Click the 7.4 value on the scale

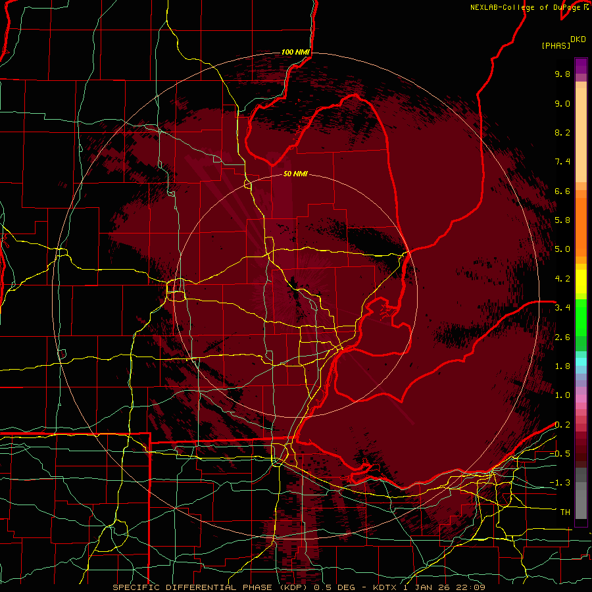[562, 162]
